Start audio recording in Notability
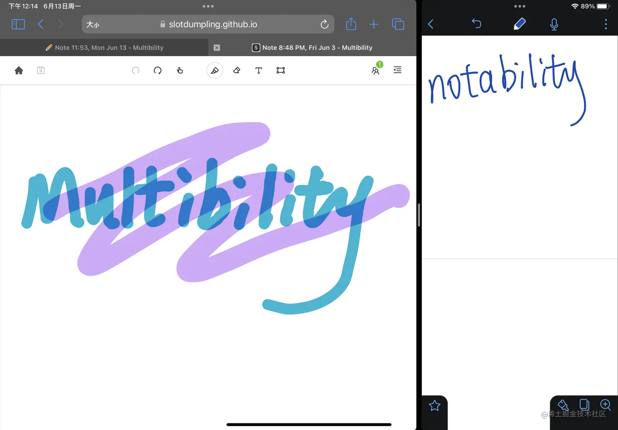Viewport: 618px width, 430px height. pyautogui.click(x=554, y=25)
